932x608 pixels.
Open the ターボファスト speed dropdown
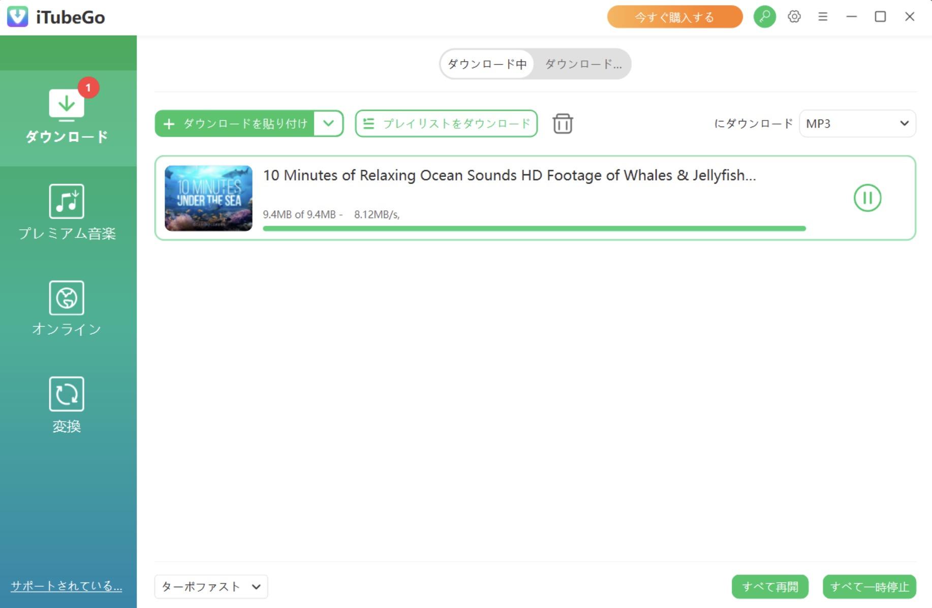pyautogui.click(x=211, y=587)
